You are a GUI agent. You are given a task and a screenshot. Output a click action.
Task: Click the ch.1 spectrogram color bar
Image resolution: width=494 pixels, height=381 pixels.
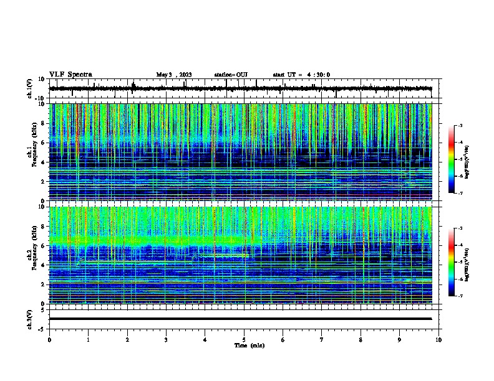click(x=451, y=159)
